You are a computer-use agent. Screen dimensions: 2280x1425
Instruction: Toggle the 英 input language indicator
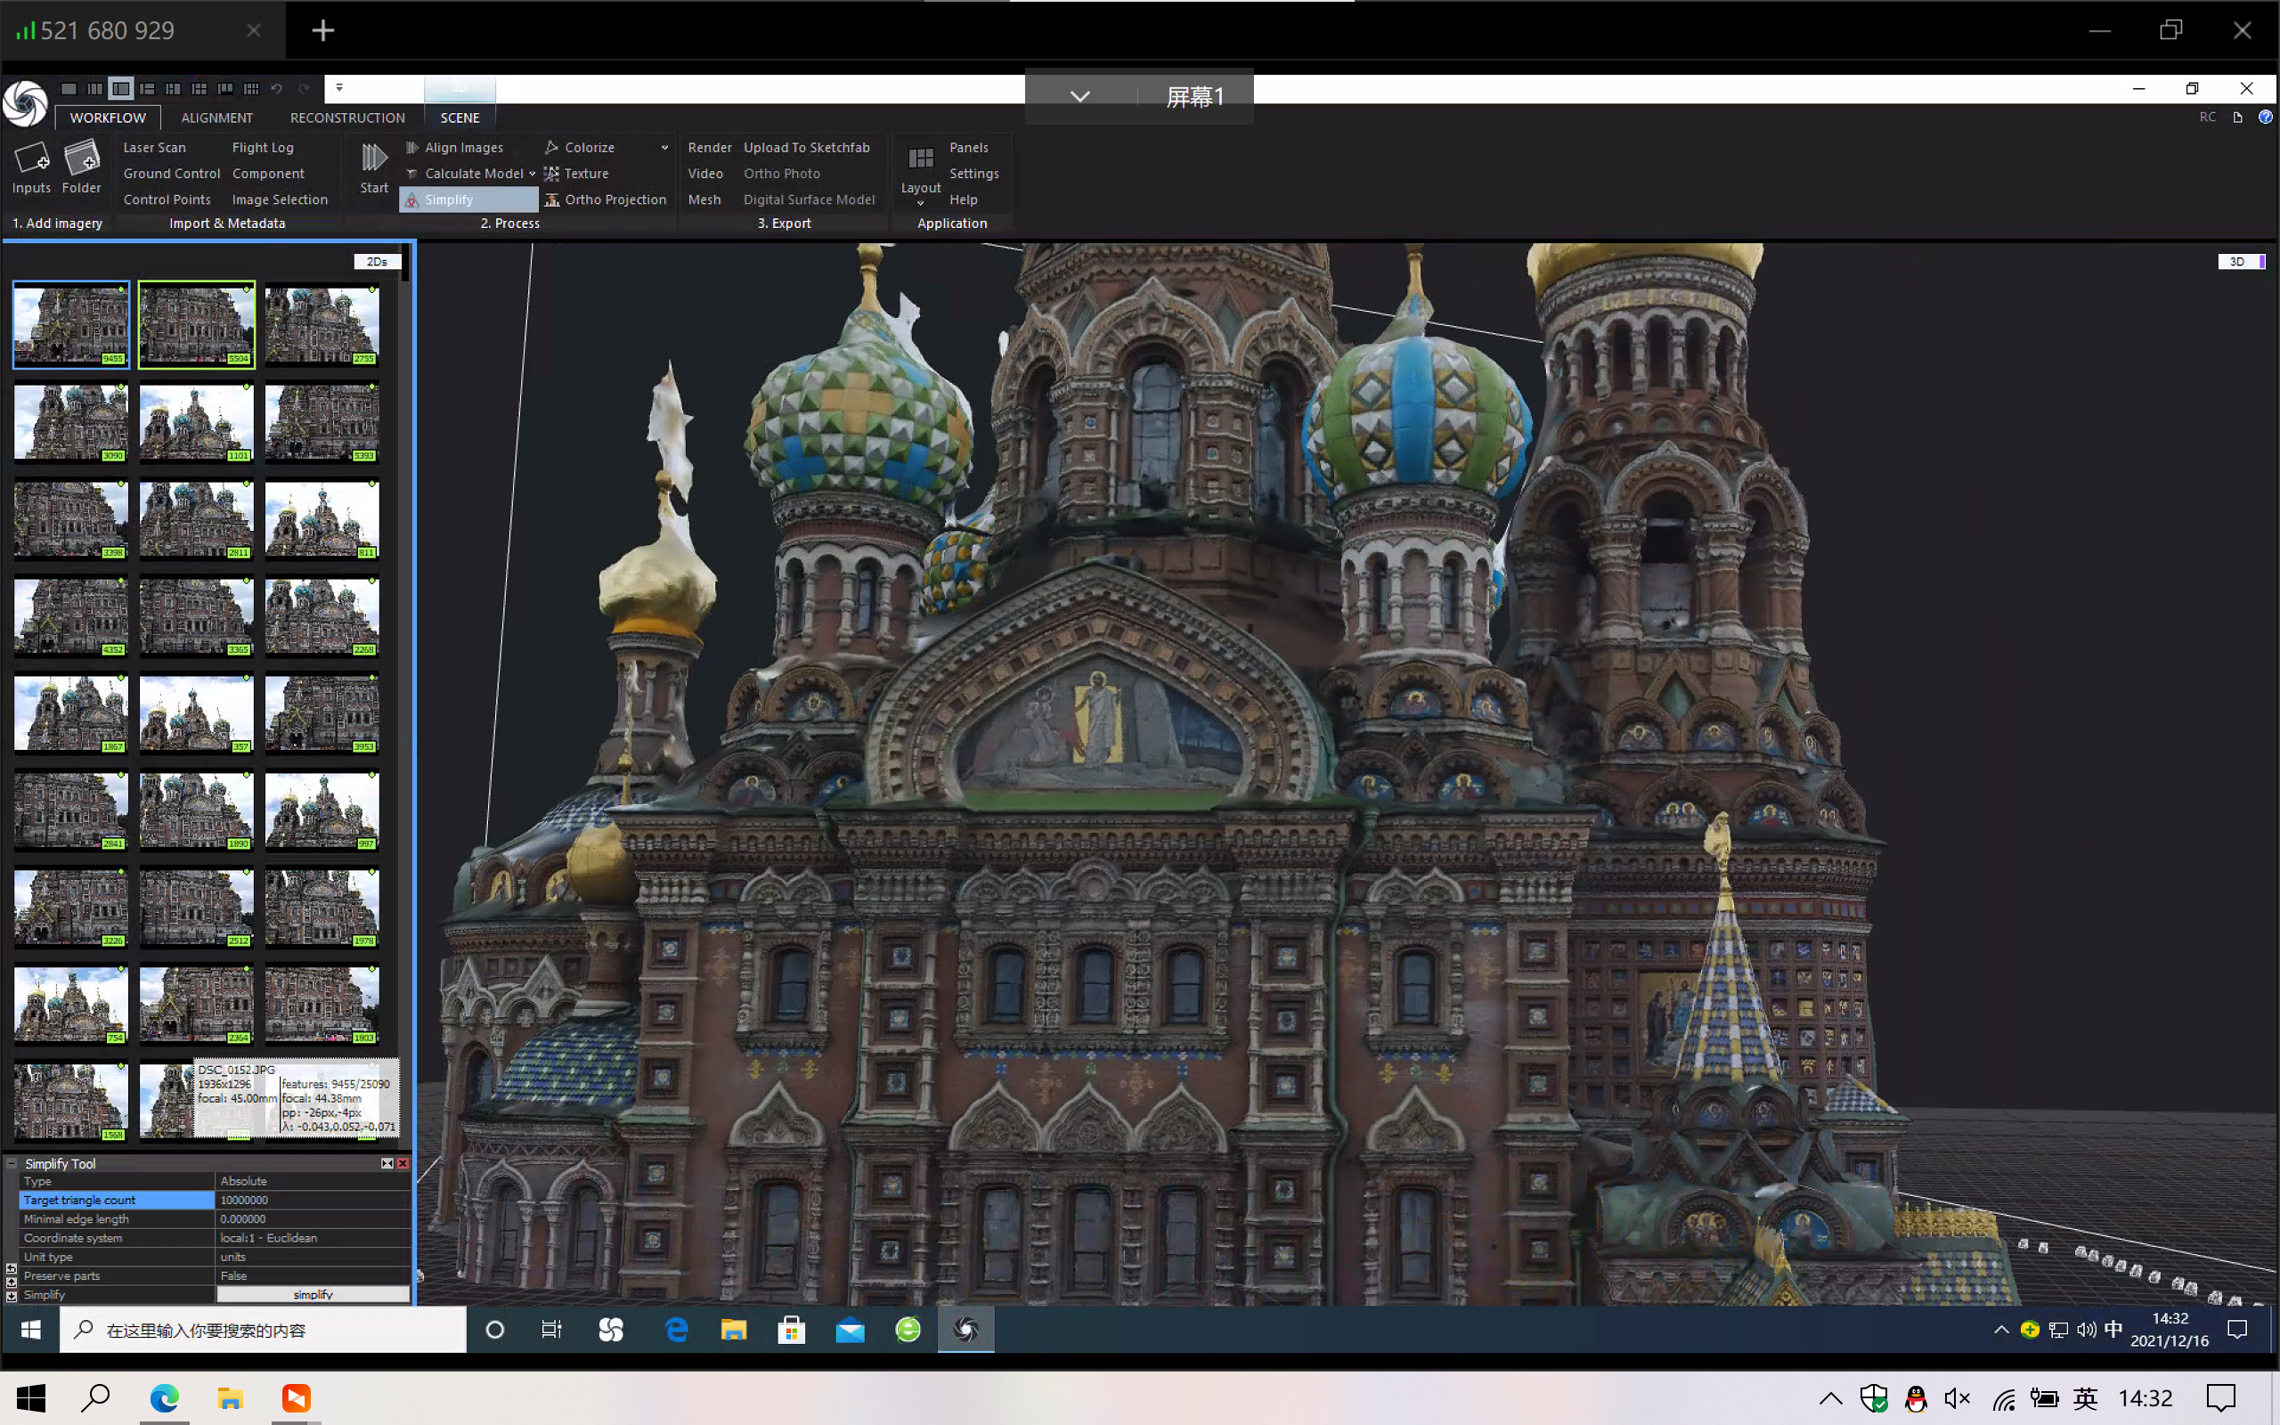point(2086,1398)
